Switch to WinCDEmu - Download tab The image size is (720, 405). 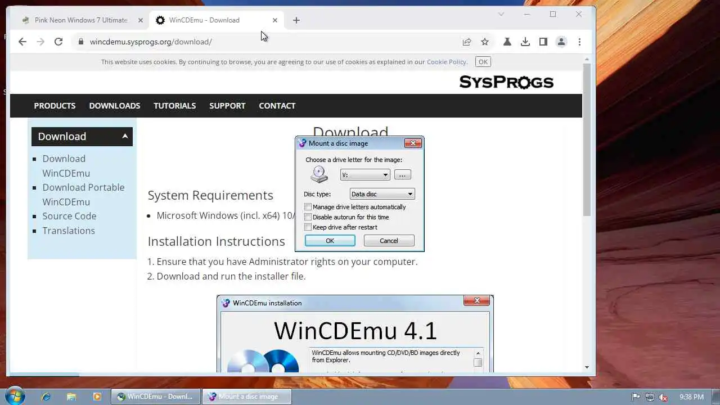click(x=217, y=20)
